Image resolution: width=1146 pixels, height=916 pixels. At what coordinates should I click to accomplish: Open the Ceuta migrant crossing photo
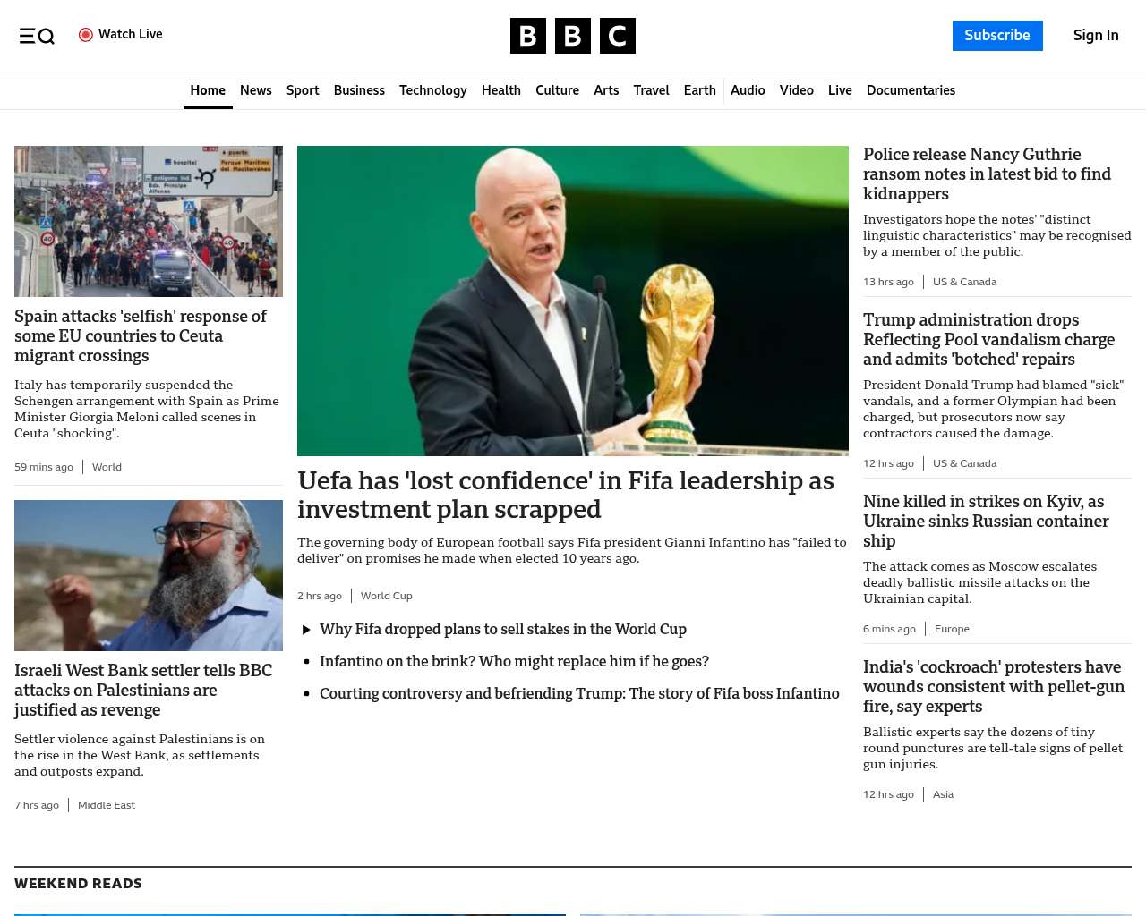[149, 221]
